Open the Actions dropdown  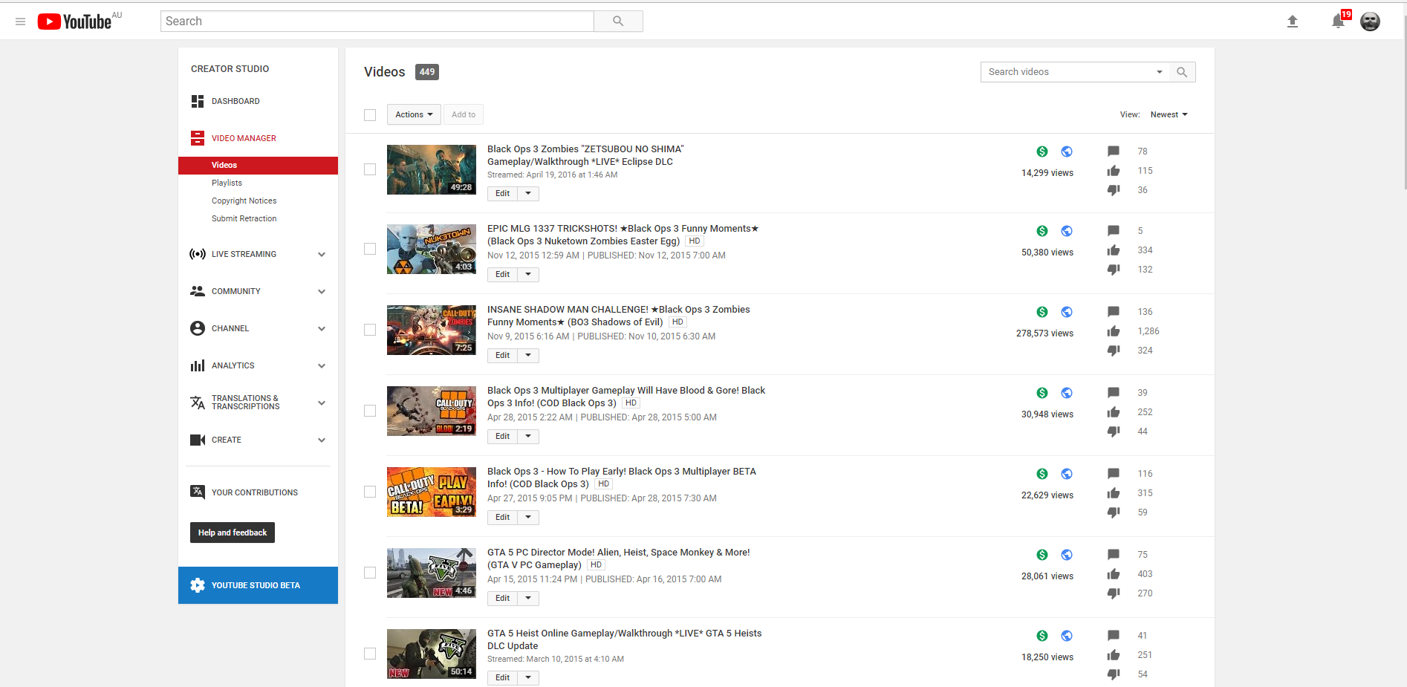pos(414,114)
